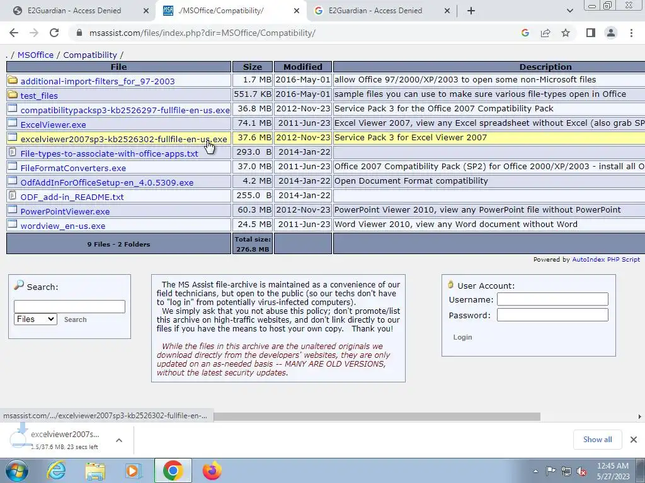This screenshot has width=645, height=483.
Task: Click scroll right arrow on horizontal scrollbar
Action: click(640, 416)
